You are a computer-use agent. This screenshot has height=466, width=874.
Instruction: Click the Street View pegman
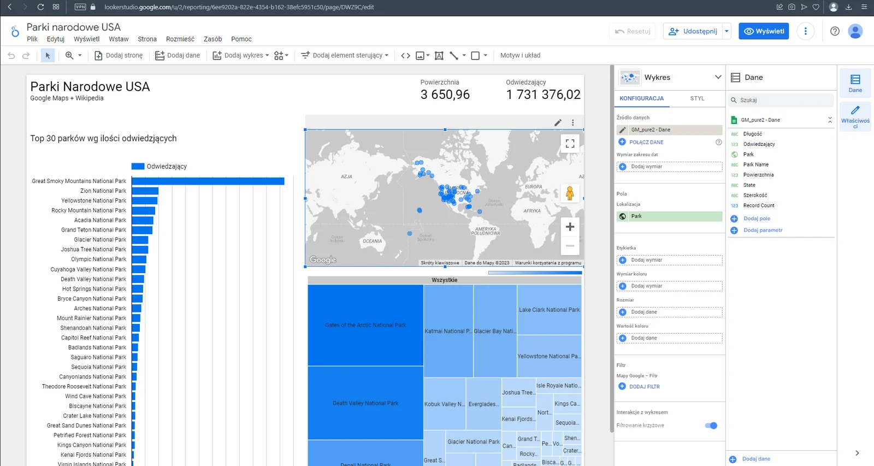click(x=570, y=193)
